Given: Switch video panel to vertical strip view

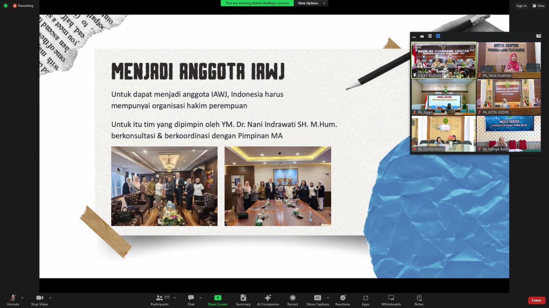Looking at the screenshot, I should point(430,36).
